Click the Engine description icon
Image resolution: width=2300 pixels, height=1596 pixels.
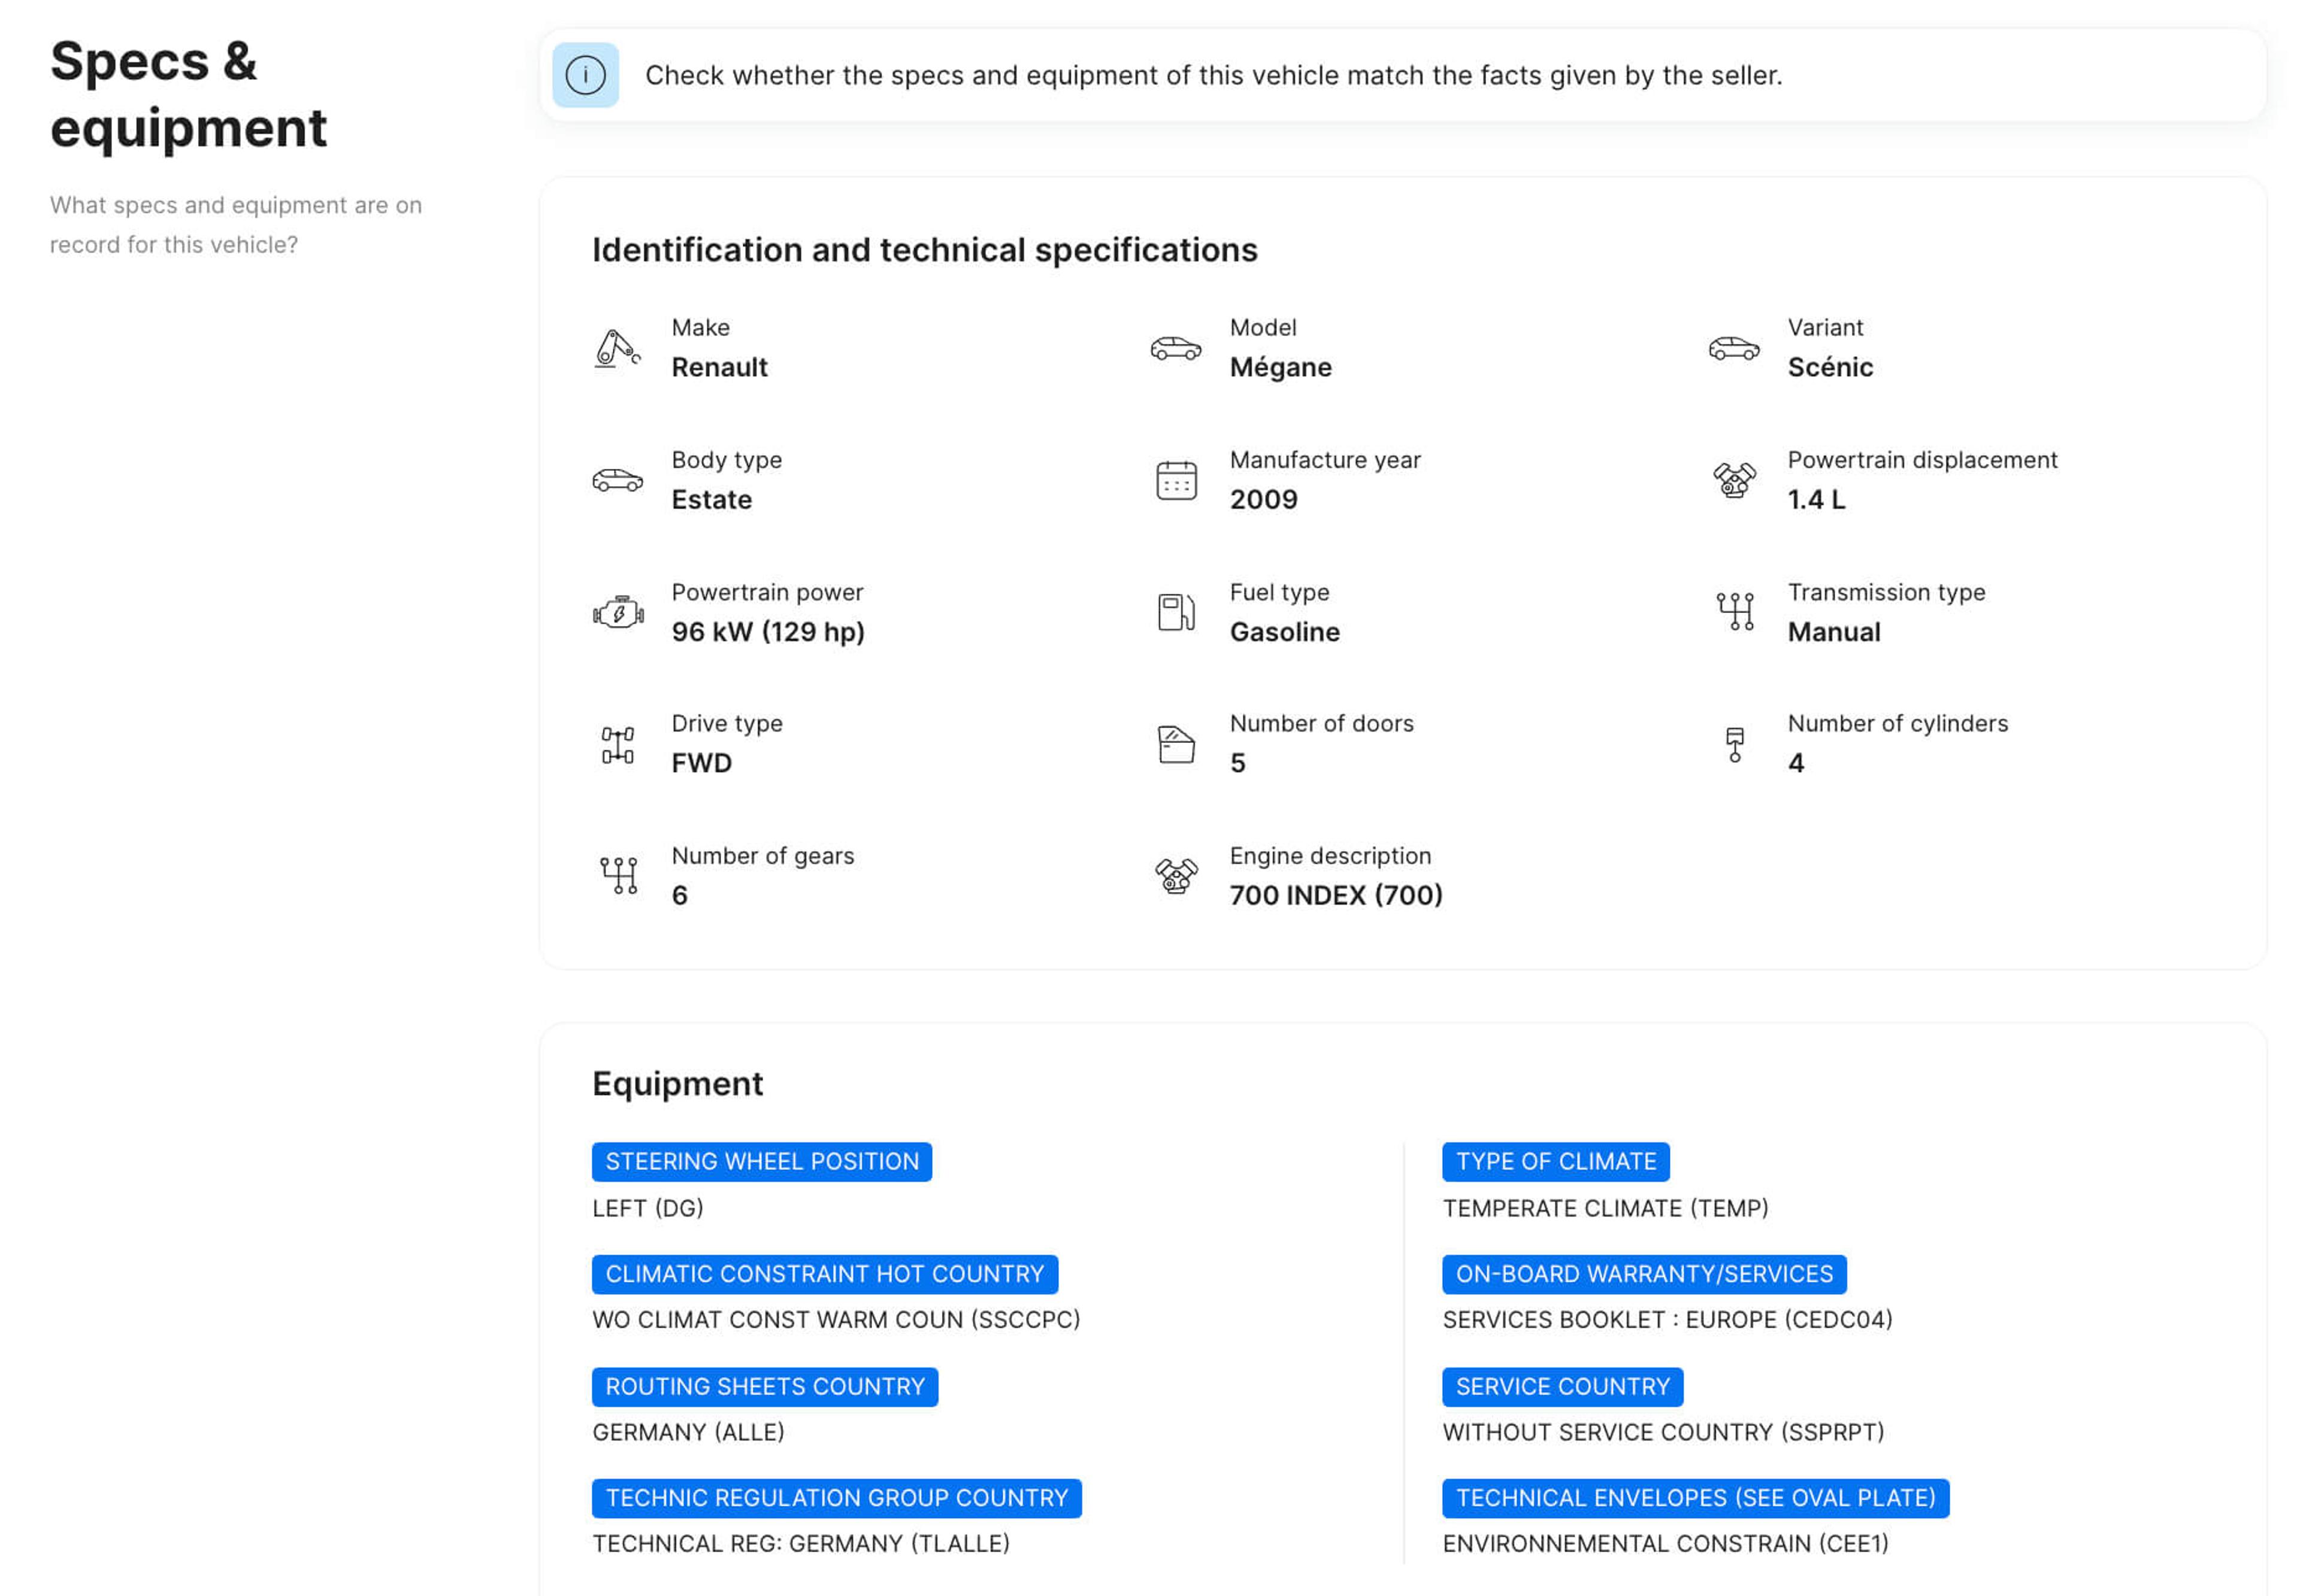[1176, 876]
